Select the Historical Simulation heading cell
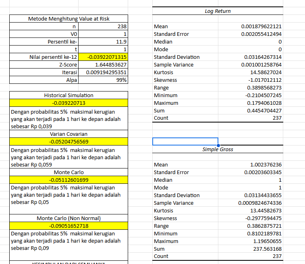Image resolution: width=305 pixels, height=264 pixels. 68,95
